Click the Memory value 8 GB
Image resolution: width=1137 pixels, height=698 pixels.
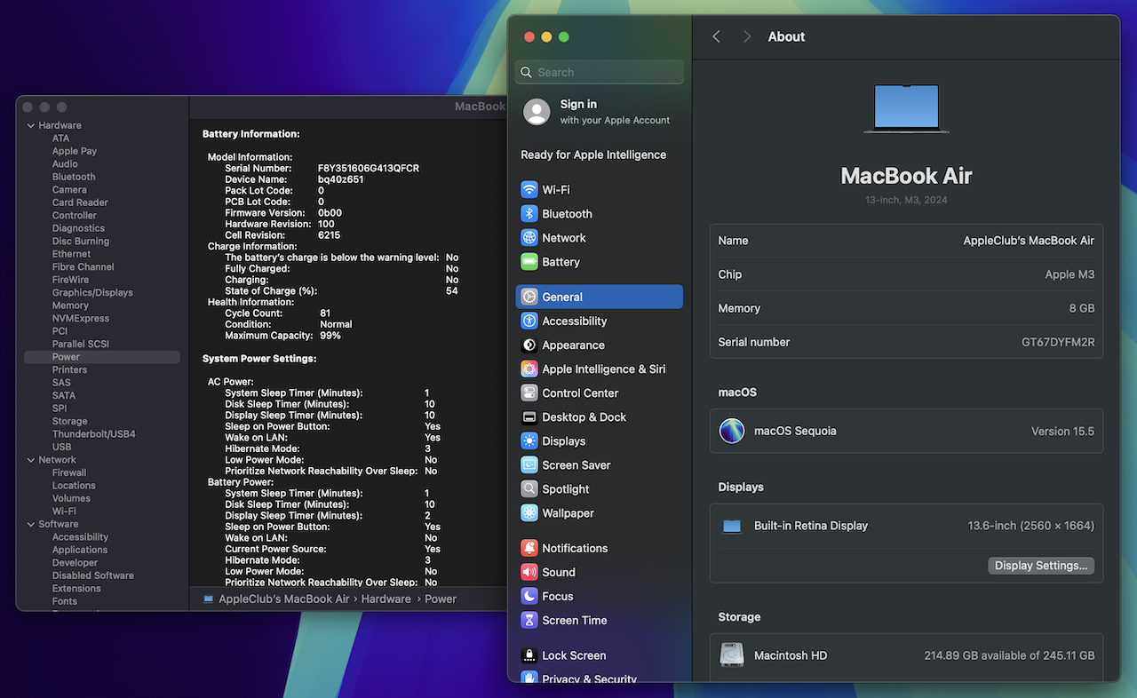(1081, 308)
